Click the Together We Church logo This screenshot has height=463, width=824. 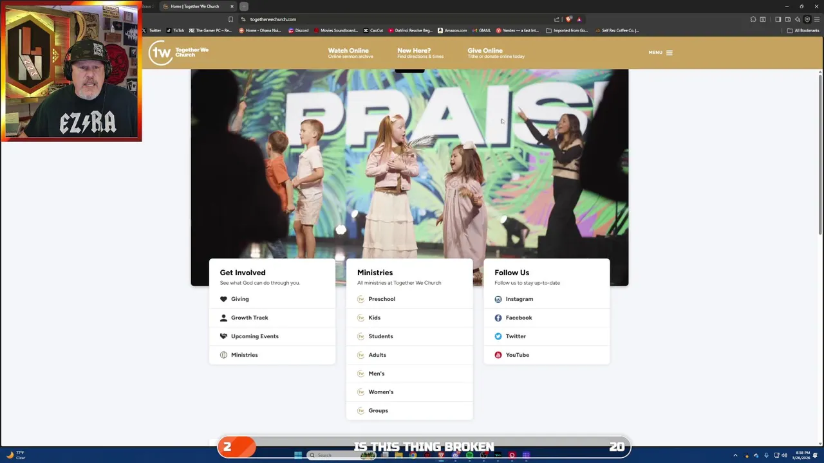pos(178,53)
